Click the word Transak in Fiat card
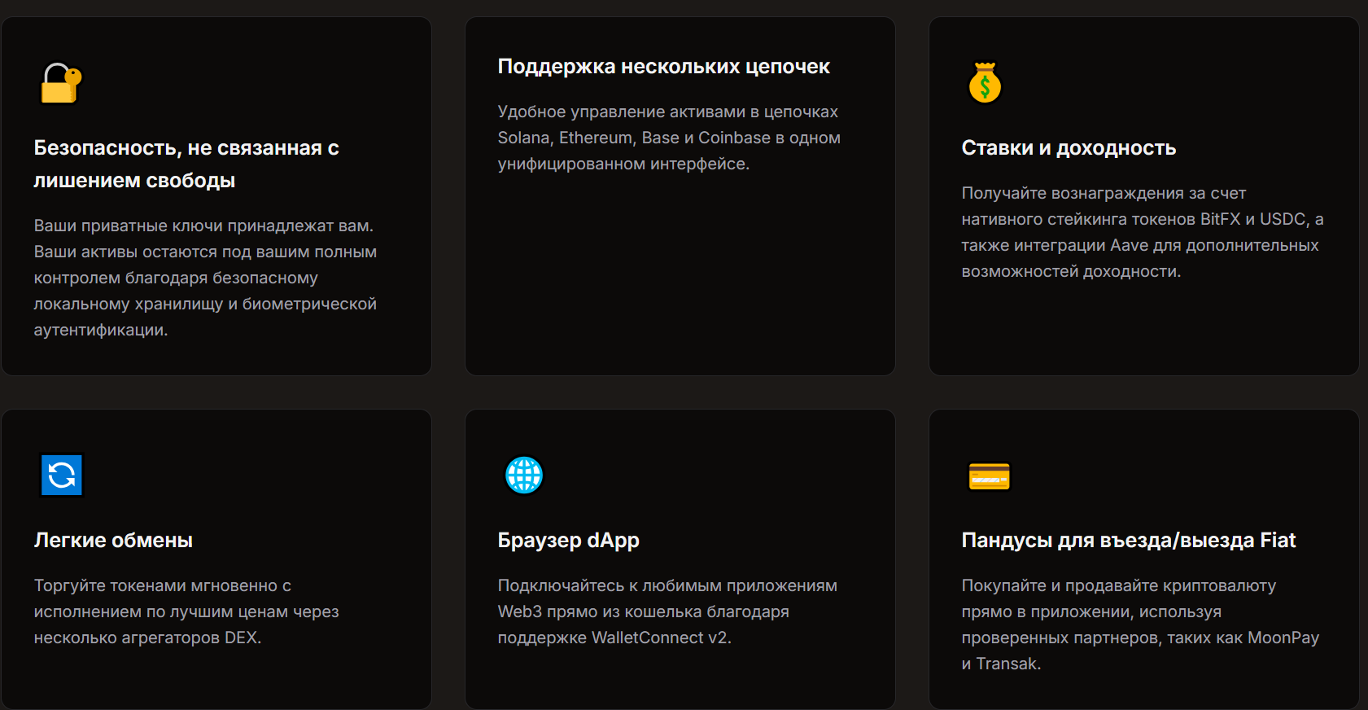1368x710 pixels. click(x=1007, y=664)
